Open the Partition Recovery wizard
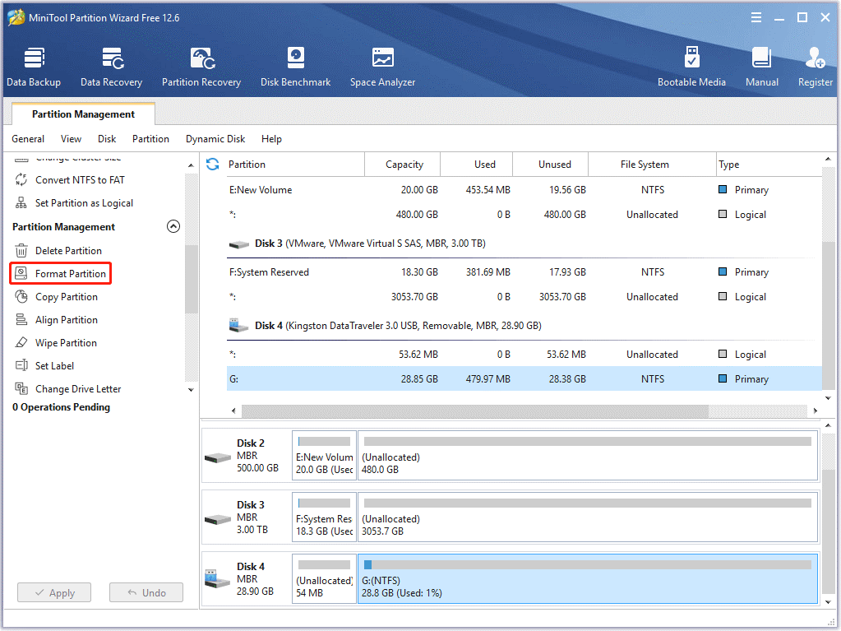Image resolution: width=841 pixels, height=631 pixels. pyautogui.click(x=201, y=67)
